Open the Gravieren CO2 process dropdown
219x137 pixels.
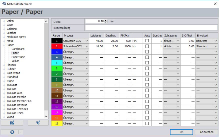coord(87,41)
